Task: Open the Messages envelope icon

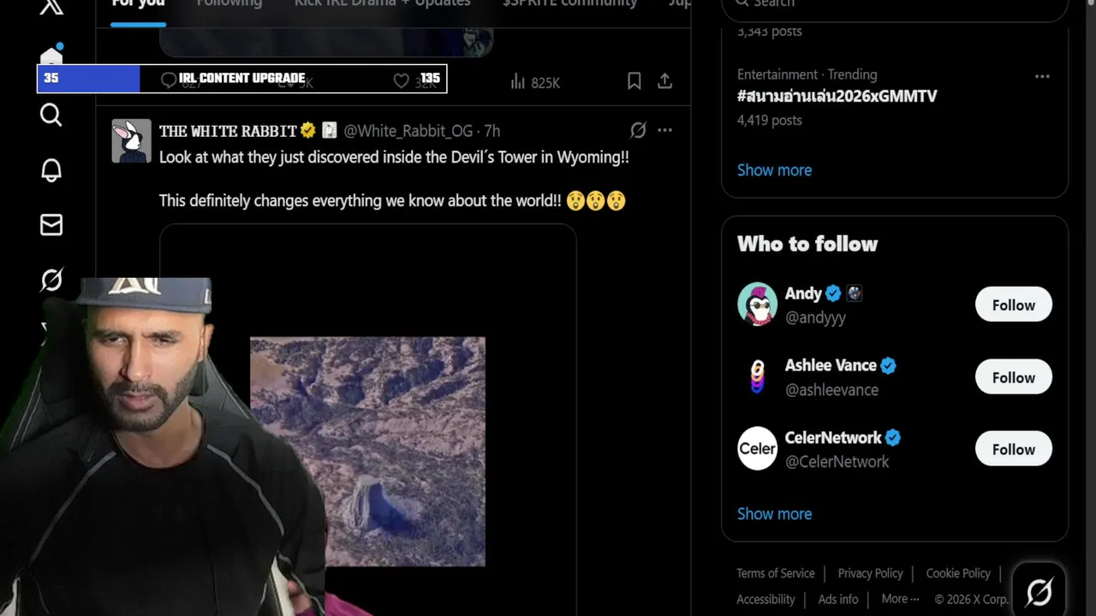Action: pos(51,224)
